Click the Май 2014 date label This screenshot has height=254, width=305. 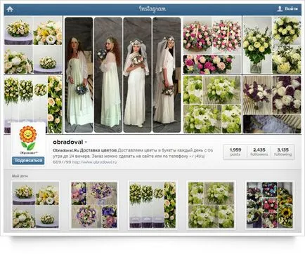pos(20,175)
